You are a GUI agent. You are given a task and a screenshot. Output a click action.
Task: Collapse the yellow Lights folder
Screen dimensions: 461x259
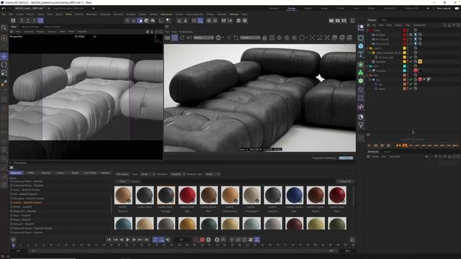coord(367,48)
